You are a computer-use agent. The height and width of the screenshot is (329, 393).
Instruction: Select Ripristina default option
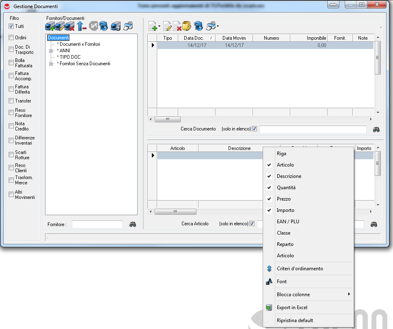coord(295,320)
